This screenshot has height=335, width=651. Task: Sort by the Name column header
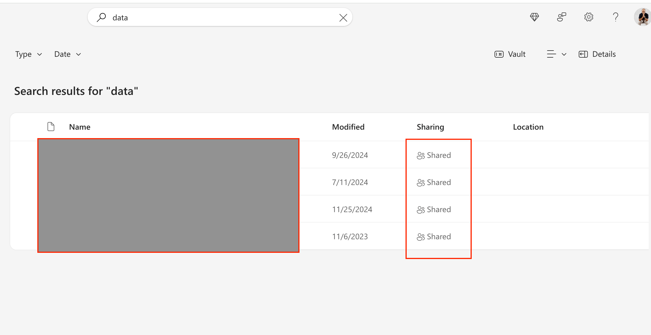pos(80,127)
